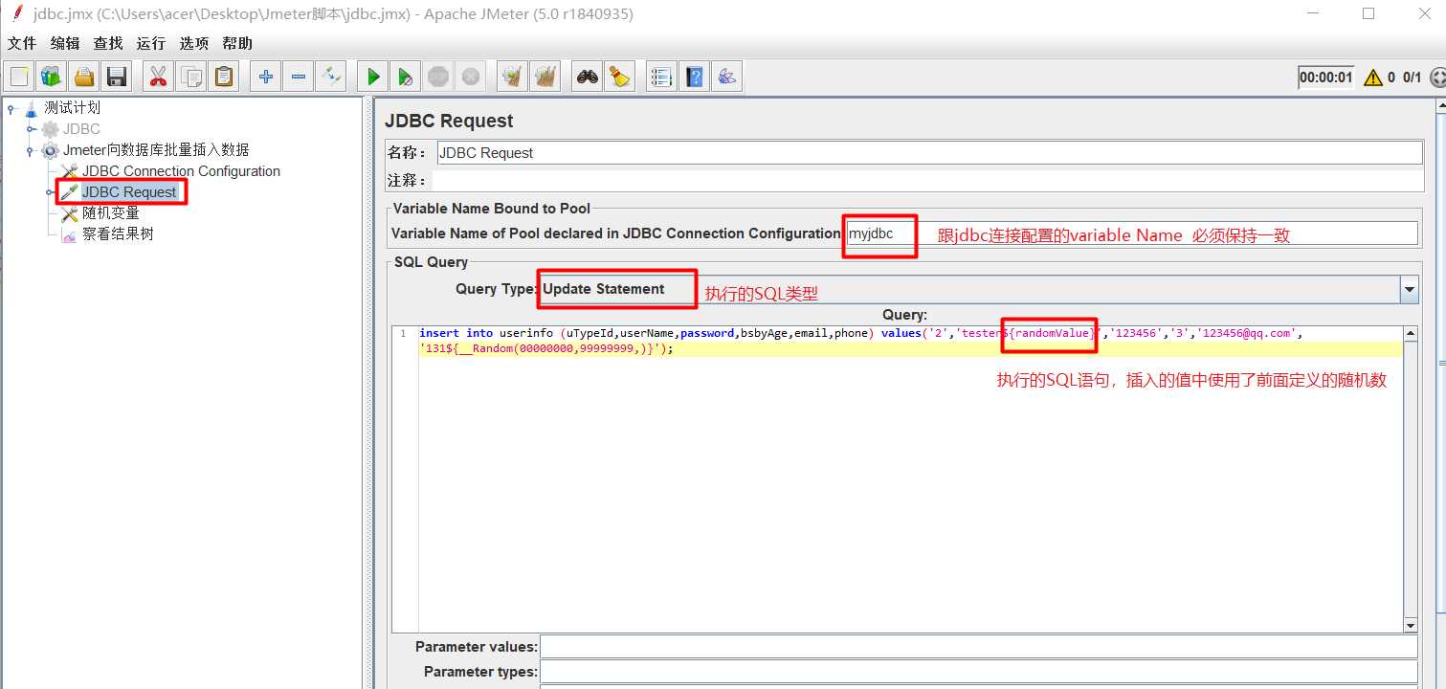
Task: Open the 文件 menu
Action: pyautogui.click(x=22, y=43)
